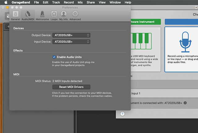
Task: Click the arrow next to AT2020USB+ connection
Action: (185, 103)
